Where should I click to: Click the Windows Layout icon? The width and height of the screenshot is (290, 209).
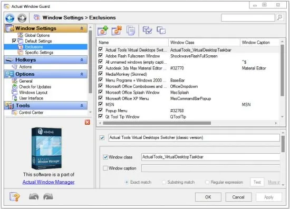tap(14, 92)
